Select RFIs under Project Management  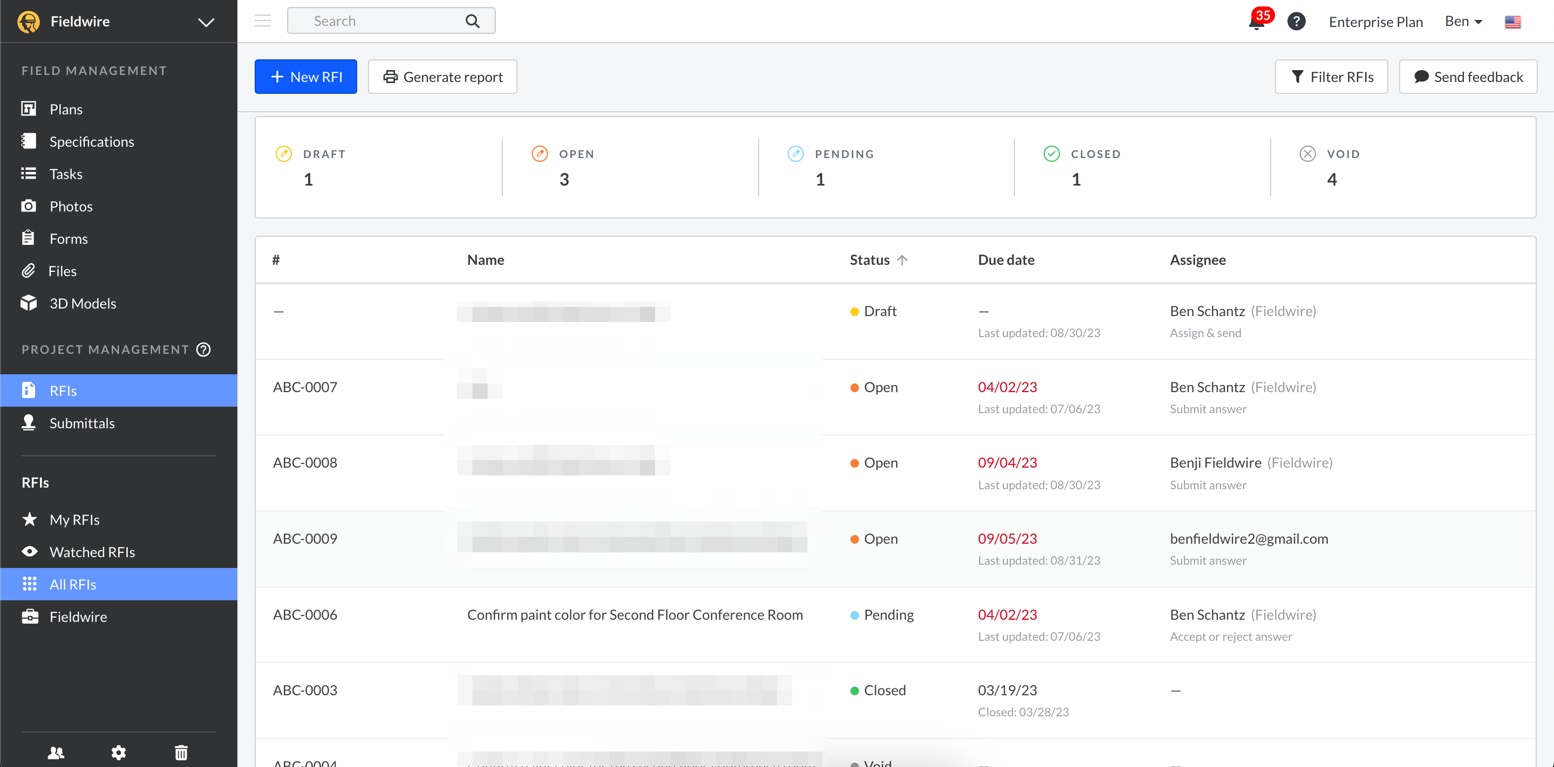[x=118, y=391]
